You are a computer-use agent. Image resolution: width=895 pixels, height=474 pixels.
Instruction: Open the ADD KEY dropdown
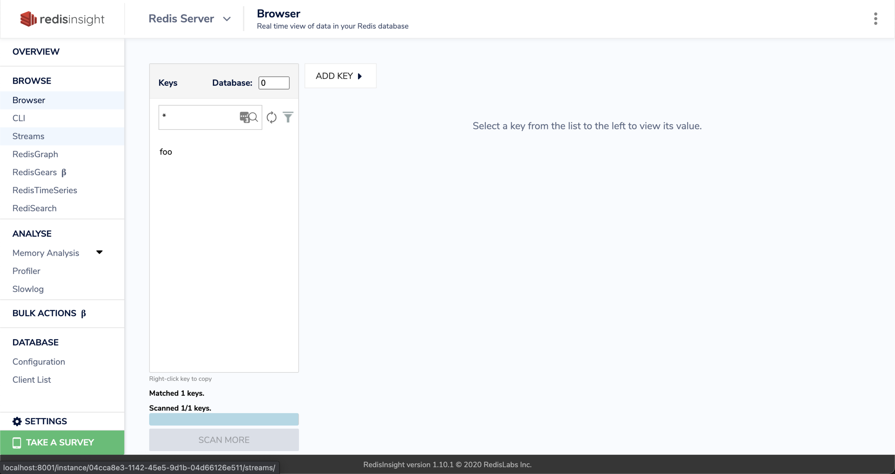(x=340, y=76)
